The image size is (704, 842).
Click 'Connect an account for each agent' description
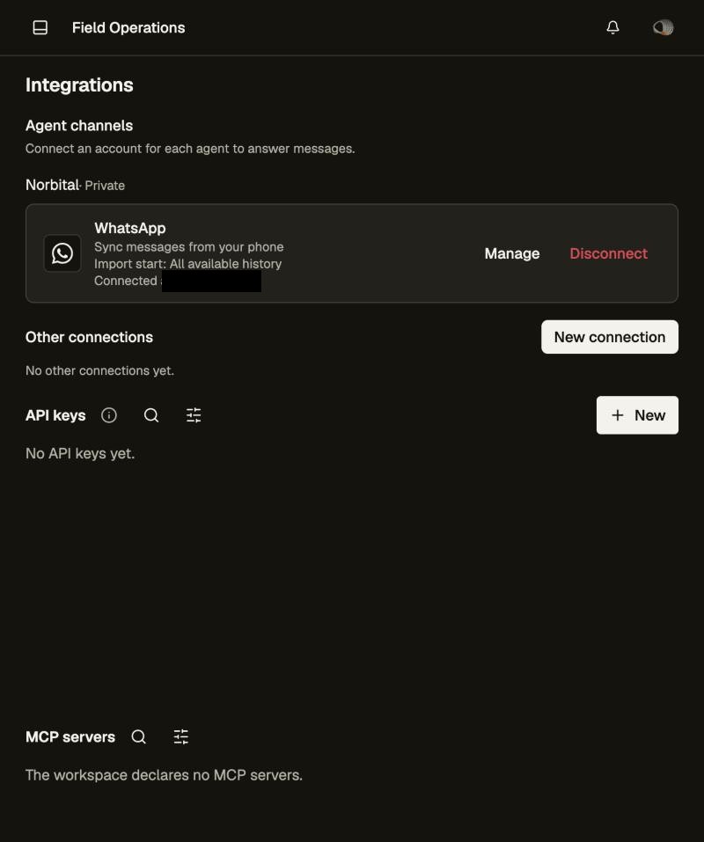tap(190, 149)
